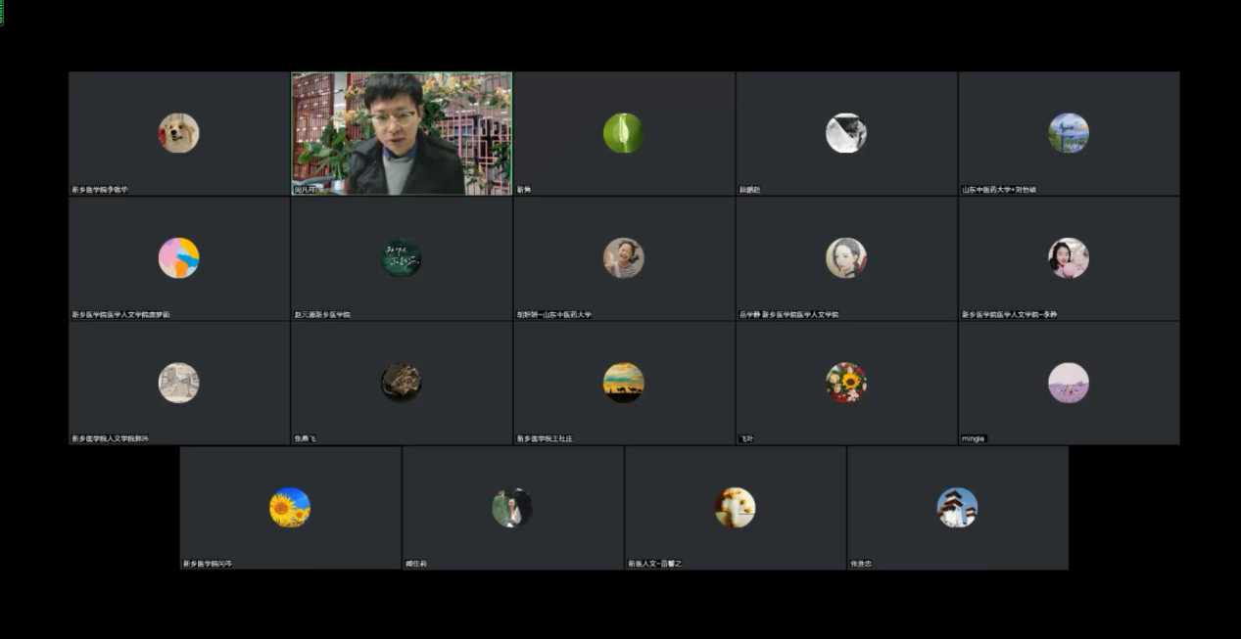Viewport: 1241px width, 639px height.
Task: Click the black and white photo avatar
Action: (845, 133)
